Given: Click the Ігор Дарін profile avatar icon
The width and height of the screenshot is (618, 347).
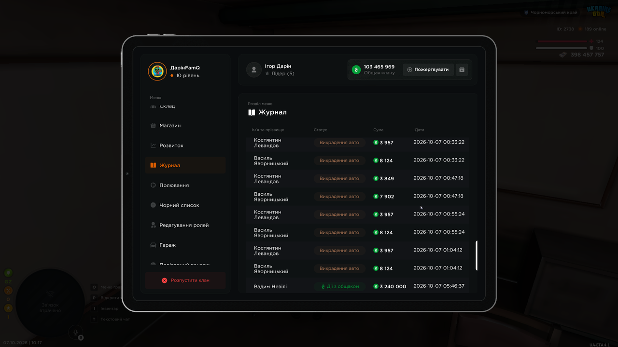Looking at the screenshot, I should click(x=254, y=70).
